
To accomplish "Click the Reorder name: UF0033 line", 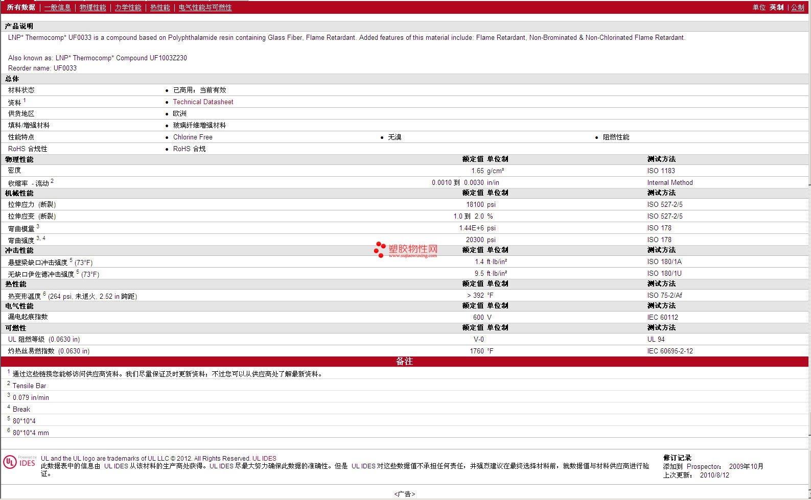I will tap(42, 68).
